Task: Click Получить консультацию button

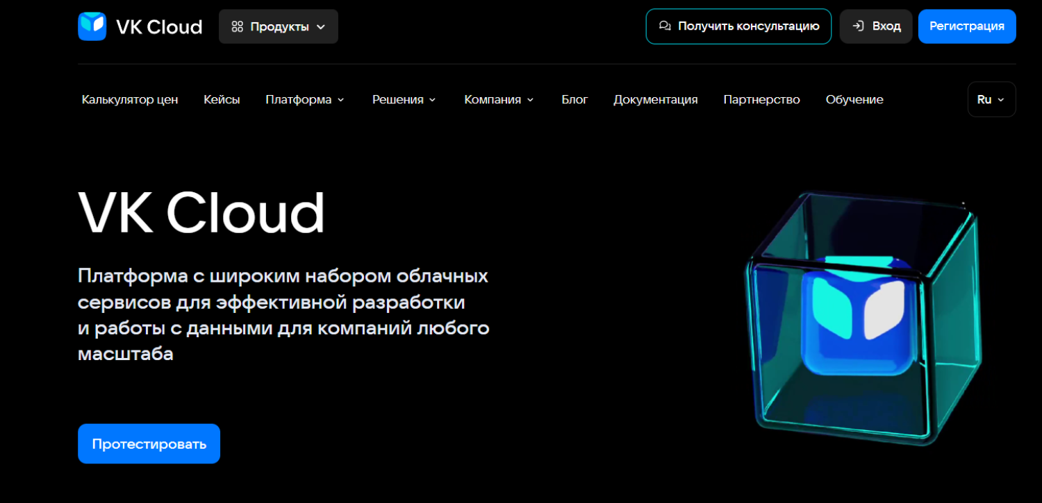Action: click(738, 26)
